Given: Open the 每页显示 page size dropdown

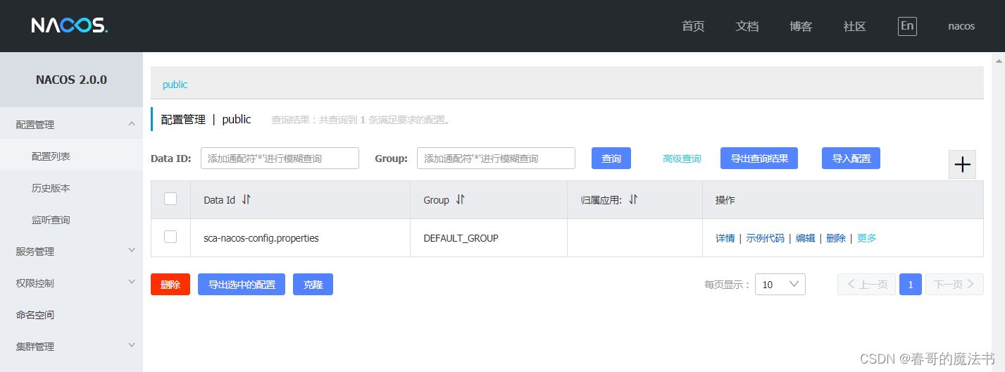Looking at the screenshot, I should pos(780,285).
